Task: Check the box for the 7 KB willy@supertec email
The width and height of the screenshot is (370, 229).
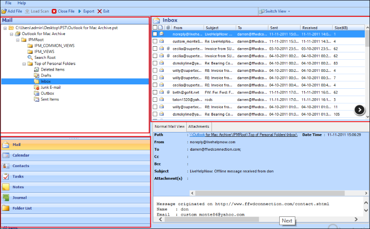Action: pos(155,78)
